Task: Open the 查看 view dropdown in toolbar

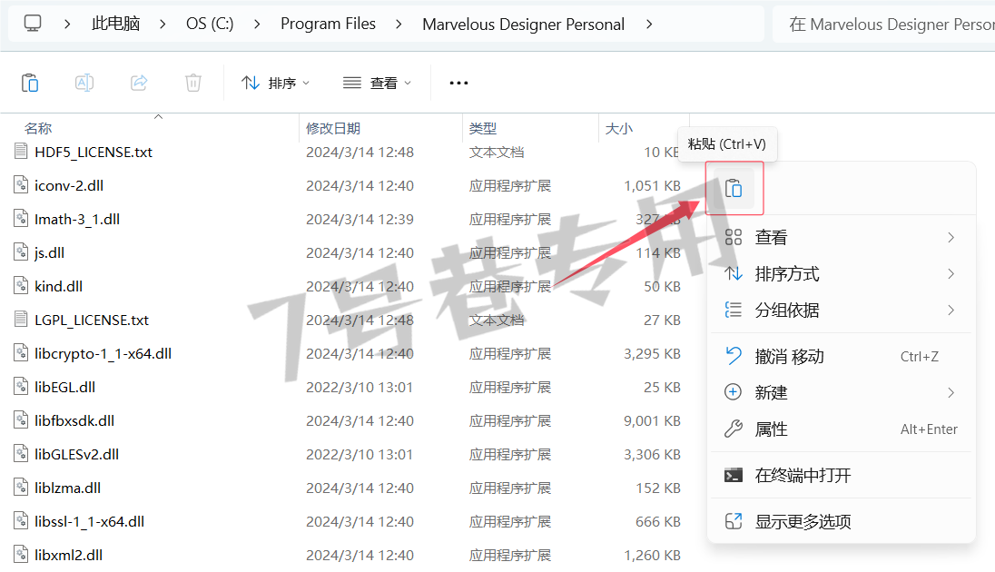Action: [377, 84]
